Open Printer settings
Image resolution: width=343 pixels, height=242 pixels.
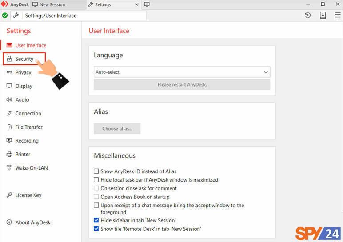(23, 154)
